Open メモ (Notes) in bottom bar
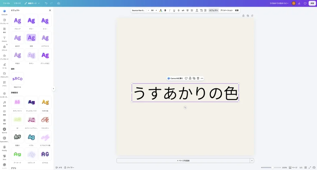The image size is (317, 170). (59, 168)
